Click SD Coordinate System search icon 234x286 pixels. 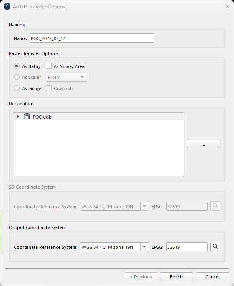click(x=215, y=206)
